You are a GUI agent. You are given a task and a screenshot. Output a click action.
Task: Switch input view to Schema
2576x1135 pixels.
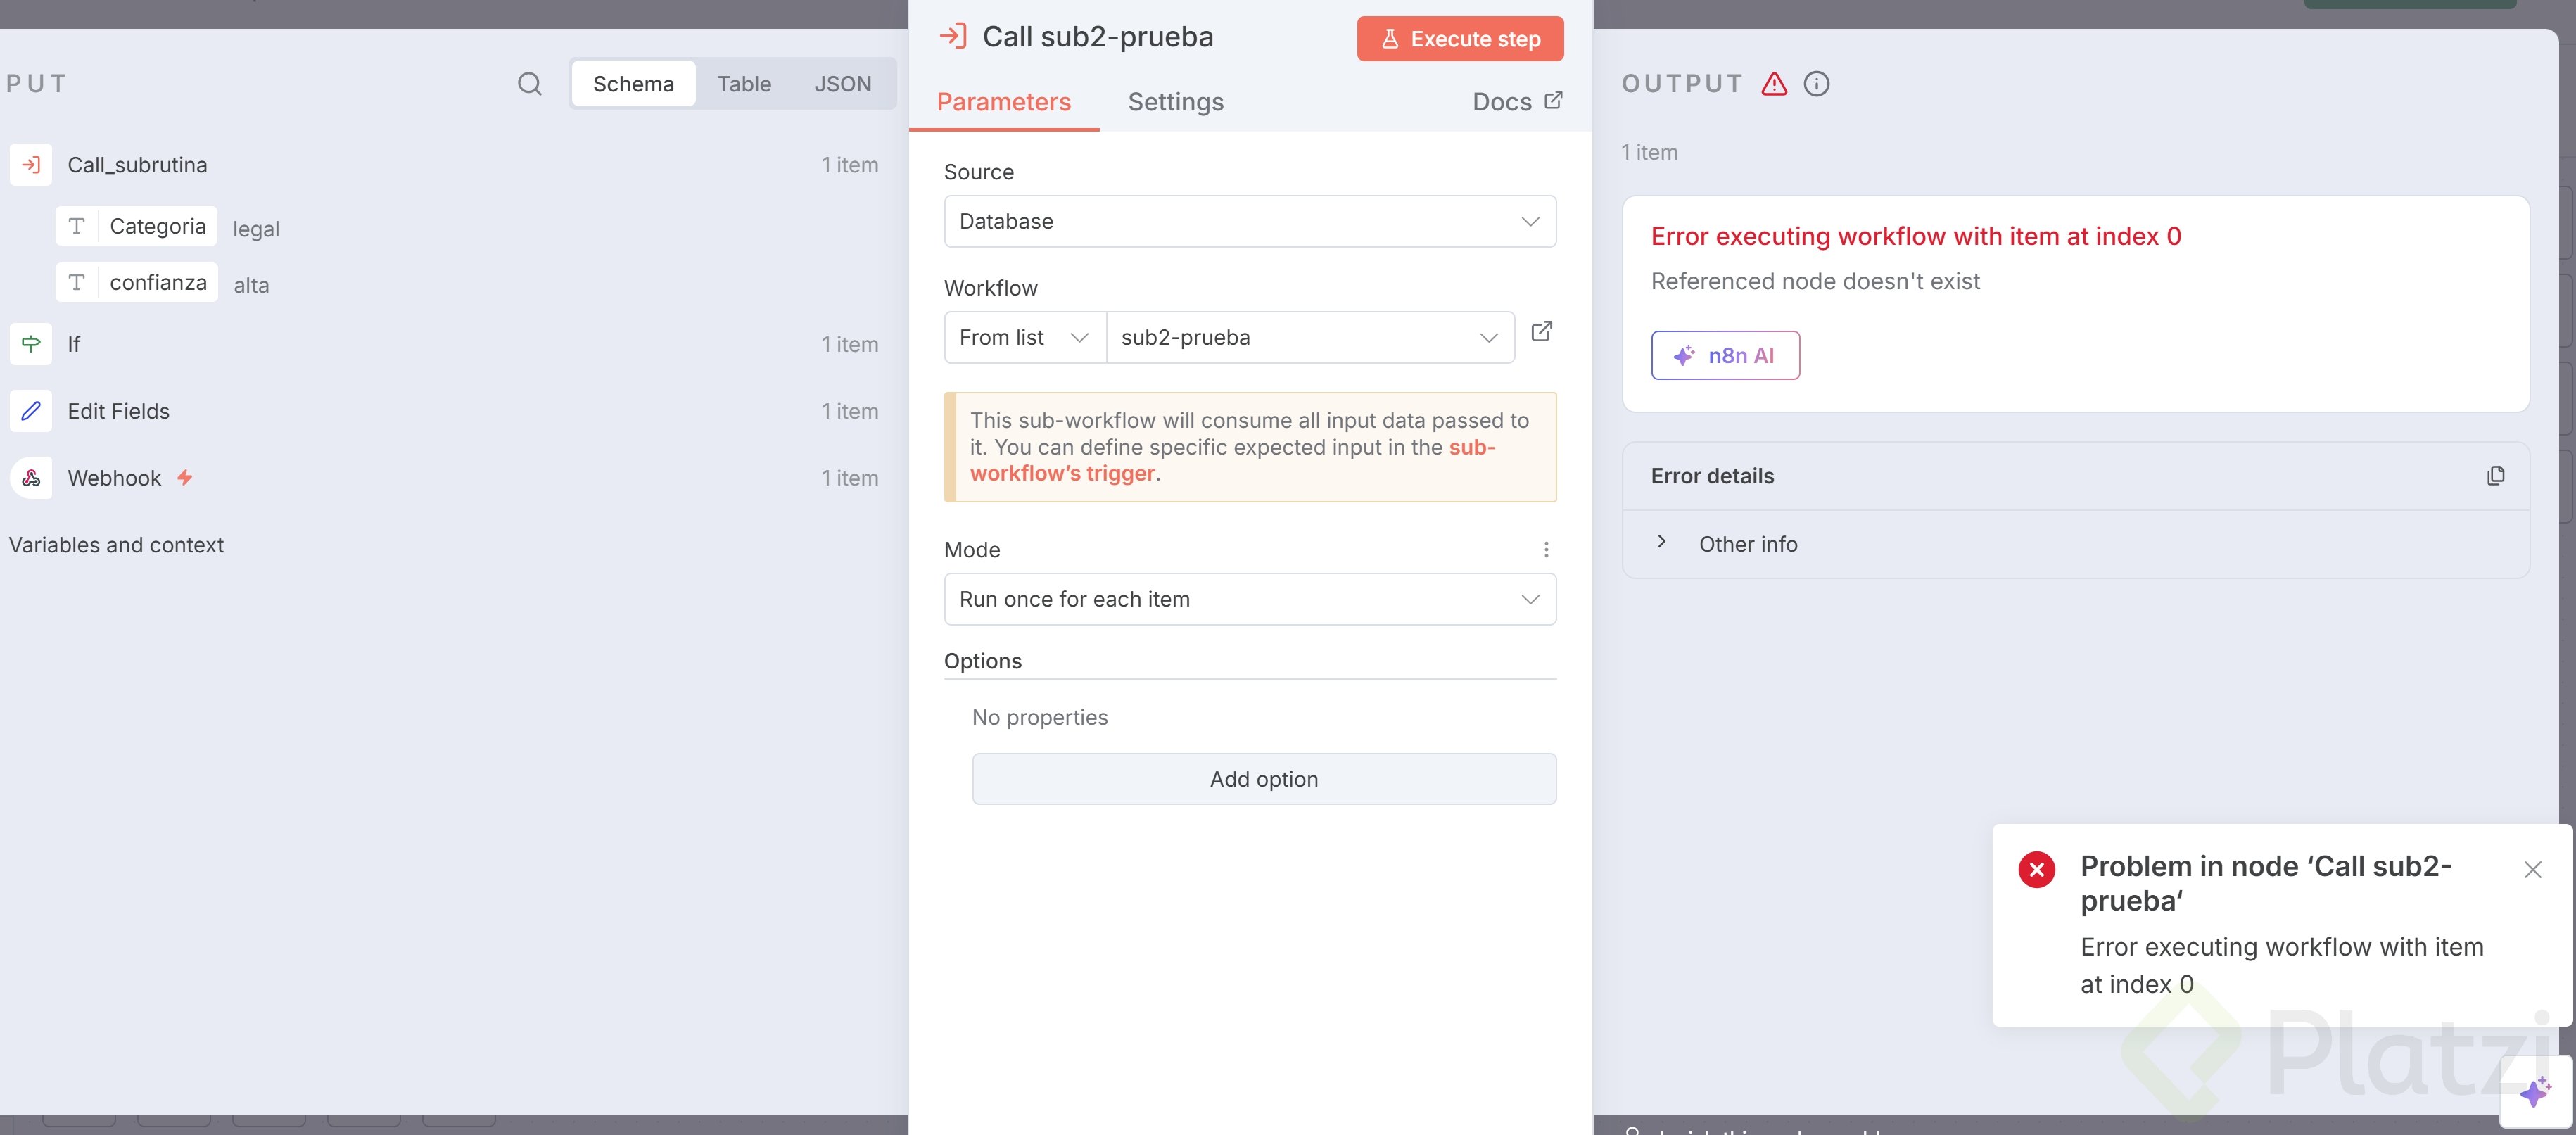click(x=633, y=84)
